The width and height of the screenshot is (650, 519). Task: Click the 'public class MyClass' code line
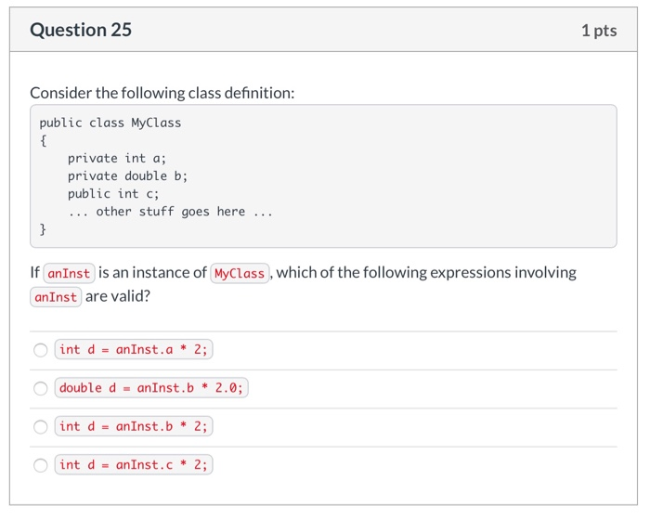coord(110,123)
